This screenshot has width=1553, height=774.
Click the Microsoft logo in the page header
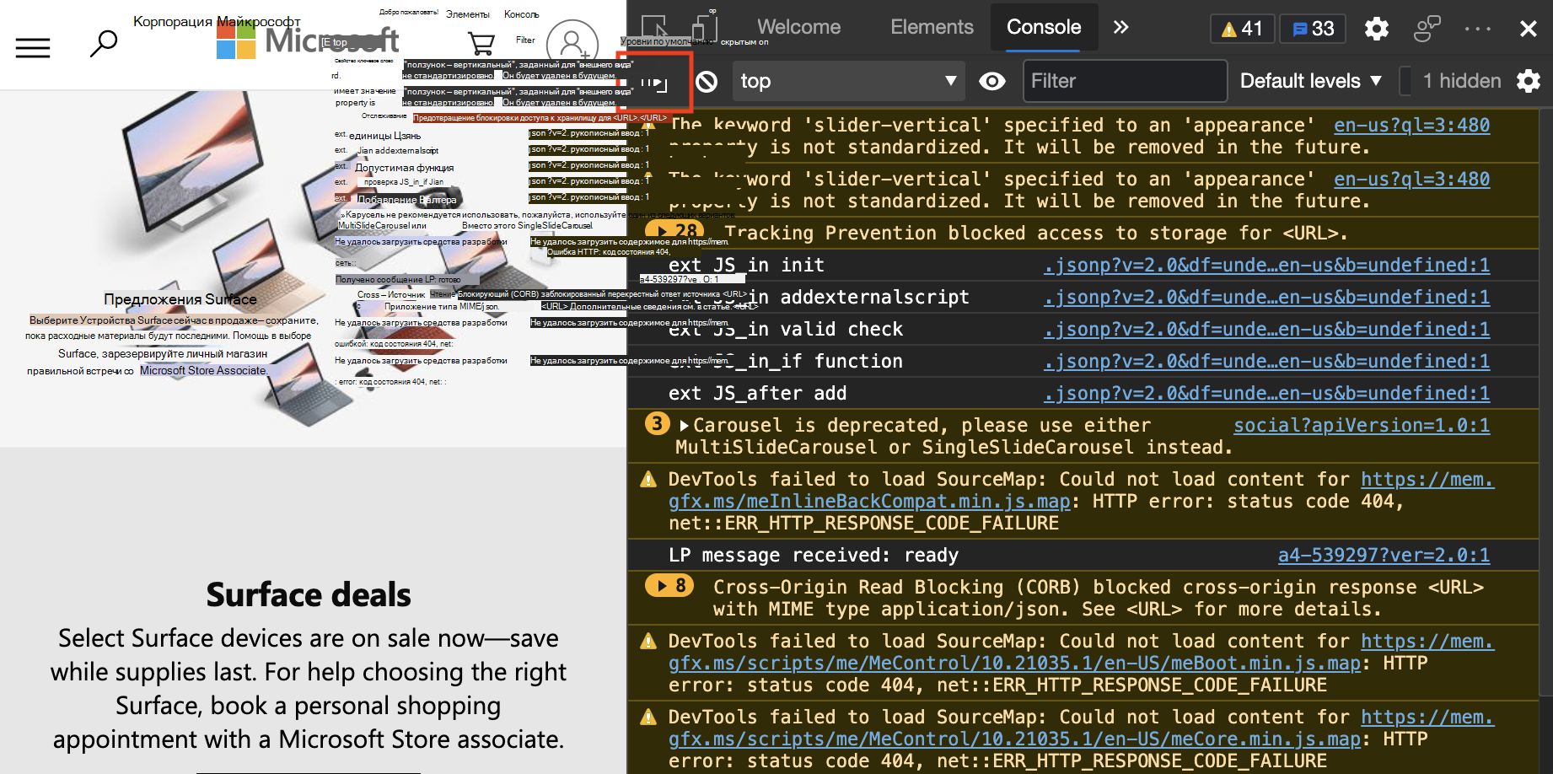tap(307, 40)
